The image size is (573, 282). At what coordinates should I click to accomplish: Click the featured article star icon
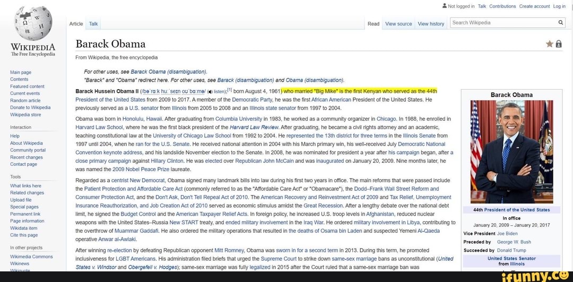[549, 44]
